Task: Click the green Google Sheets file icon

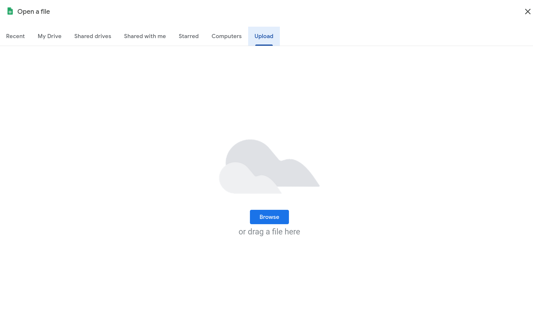Action: pyautogui.click(x=10, y=11)
